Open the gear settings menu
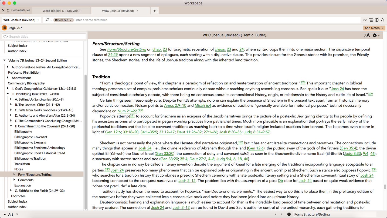Viewport: 387px width, 218px height. click(x=375, y=35)
